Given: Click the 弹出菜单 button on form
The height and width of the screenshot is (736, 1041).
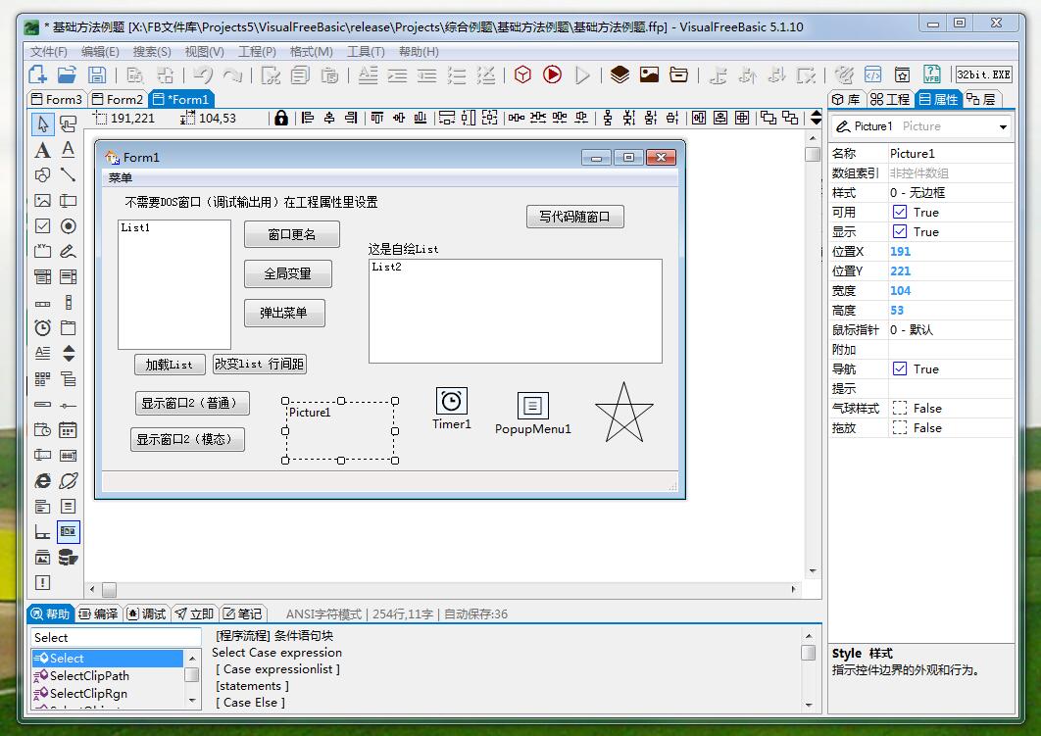Looking at the screenshot, I should (x=284, y=313).
